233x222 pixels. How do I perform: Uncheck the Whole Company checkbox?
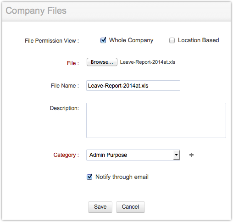point(103,40)
